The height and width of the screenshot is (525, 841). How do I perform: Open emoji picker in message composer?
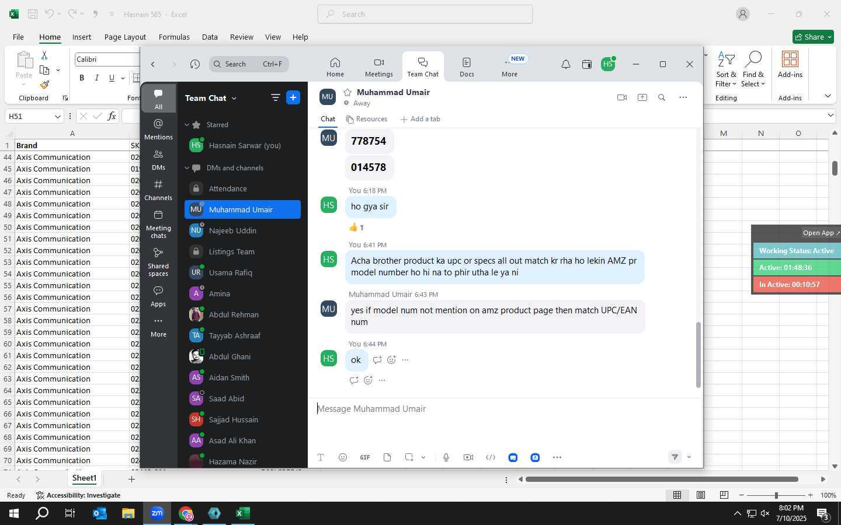(343, 457)
